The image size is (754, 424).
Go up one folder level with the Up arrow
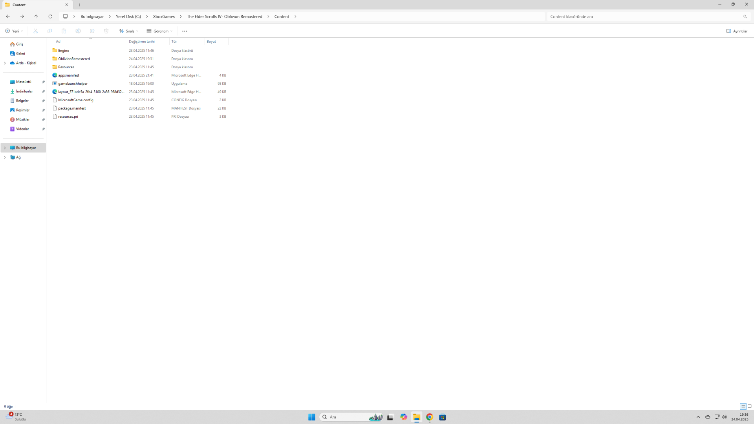36,16
